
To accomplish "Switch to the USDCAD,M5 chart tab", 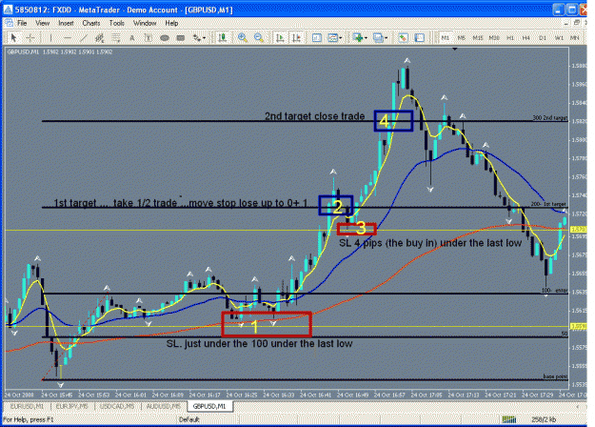I will tap(117, 406).
